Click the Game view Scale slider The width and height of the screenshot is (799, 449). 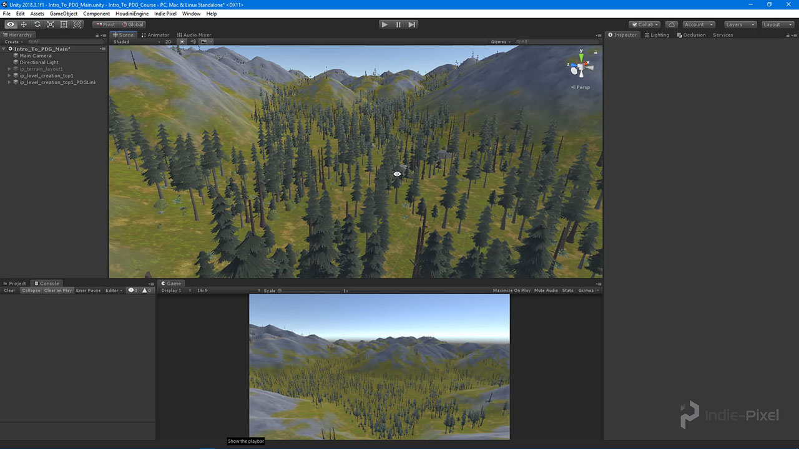(x=309, y=291)
